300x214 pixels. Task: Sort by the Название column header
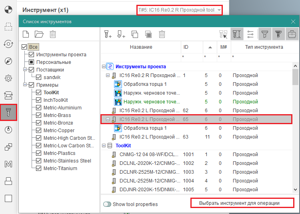[x=141, y=47]
